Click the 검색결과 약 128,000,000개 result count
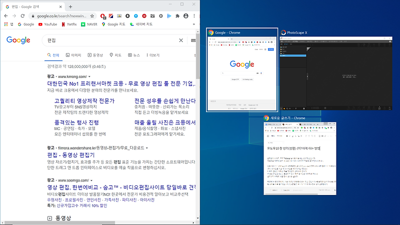The height and width of the screenshot is (225, 400). 76,66
